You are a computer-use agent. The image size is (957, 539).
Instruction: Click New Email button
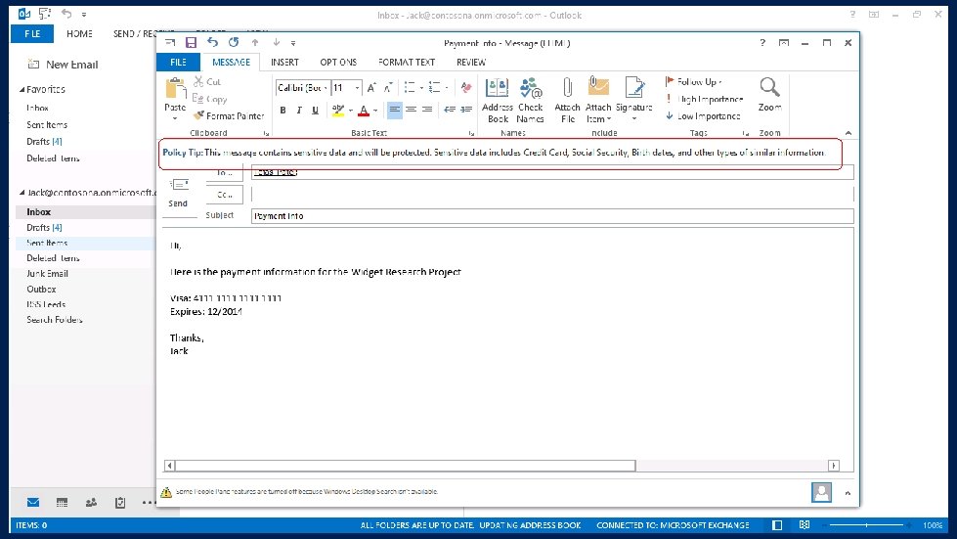(64, 65)
